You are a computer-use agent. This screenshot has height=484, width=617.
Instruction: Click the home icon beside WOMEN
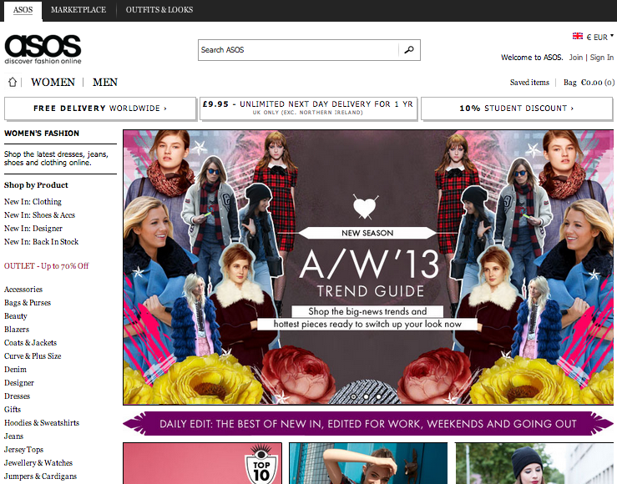13,83
